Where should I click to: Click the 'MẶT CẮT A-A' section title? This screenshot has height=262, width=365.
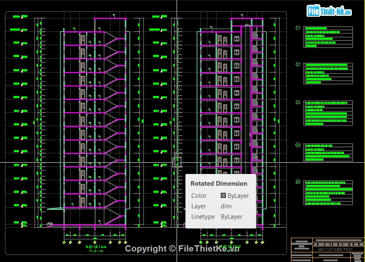click(96, 247)
